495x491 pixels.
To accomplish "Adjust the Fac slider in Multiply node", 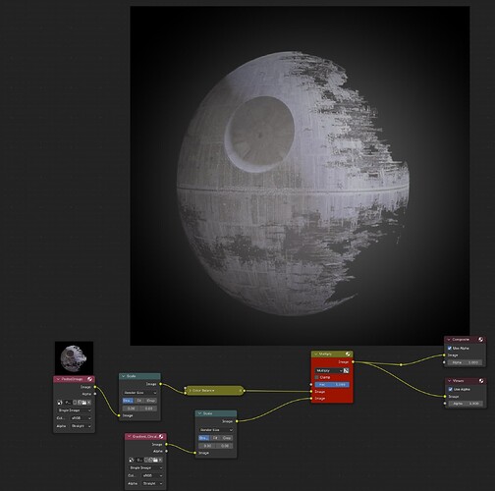I will tap(332, 385).
